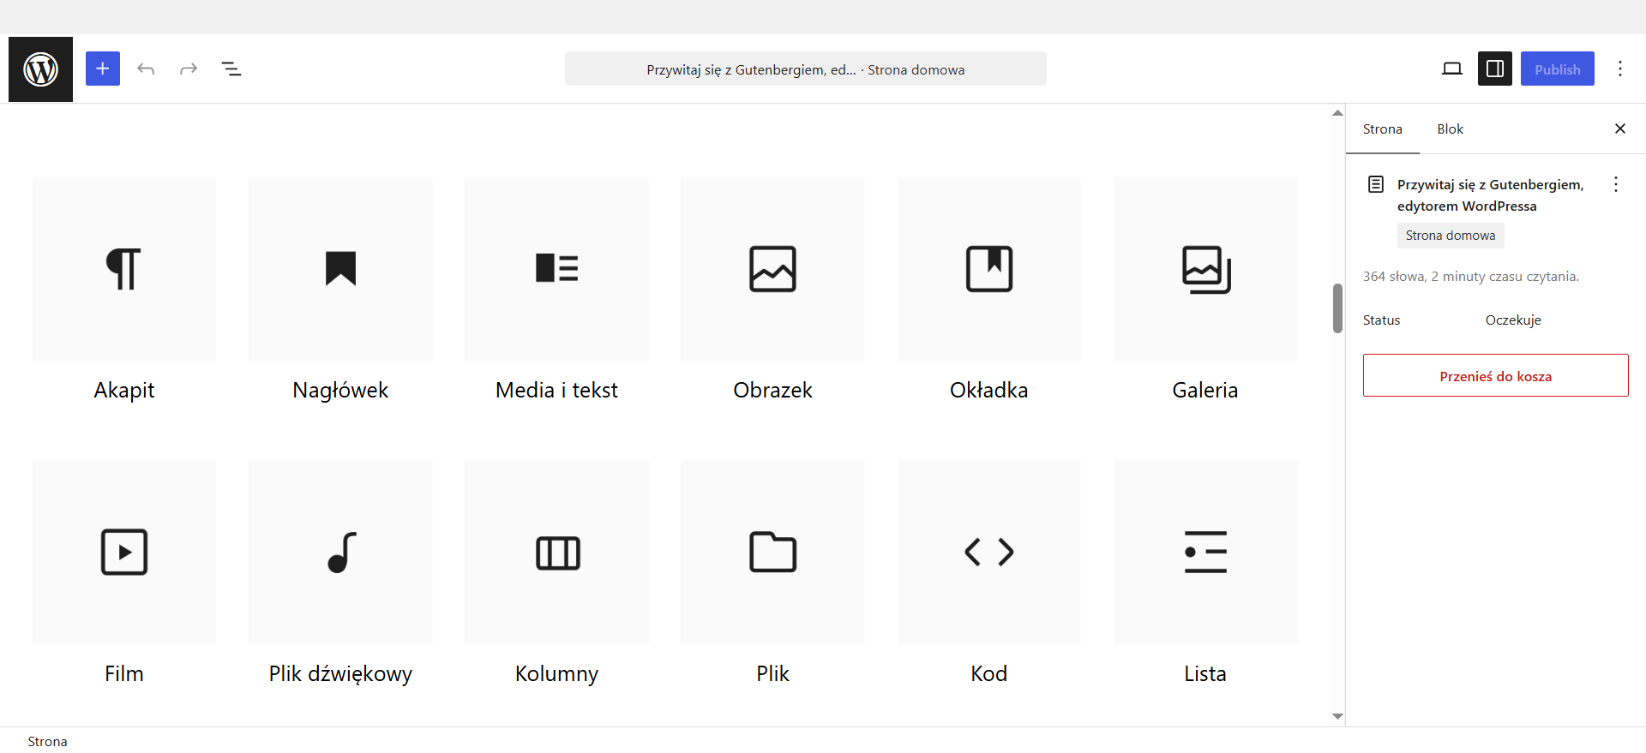Click the Oczekuje status value
The width and height of the screenshot is (1646, 753).
click(1513, 320)
